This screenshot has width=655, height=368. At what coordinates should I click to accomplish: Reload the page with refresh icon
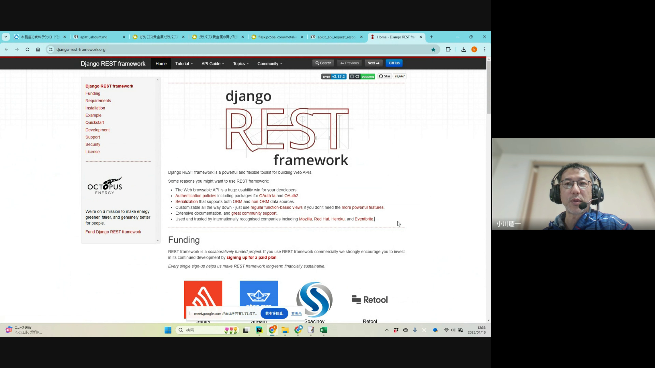pos(27,49)
